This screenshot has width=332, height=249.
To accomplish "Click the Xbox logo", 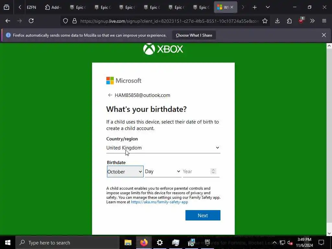I will click(163, 49).
